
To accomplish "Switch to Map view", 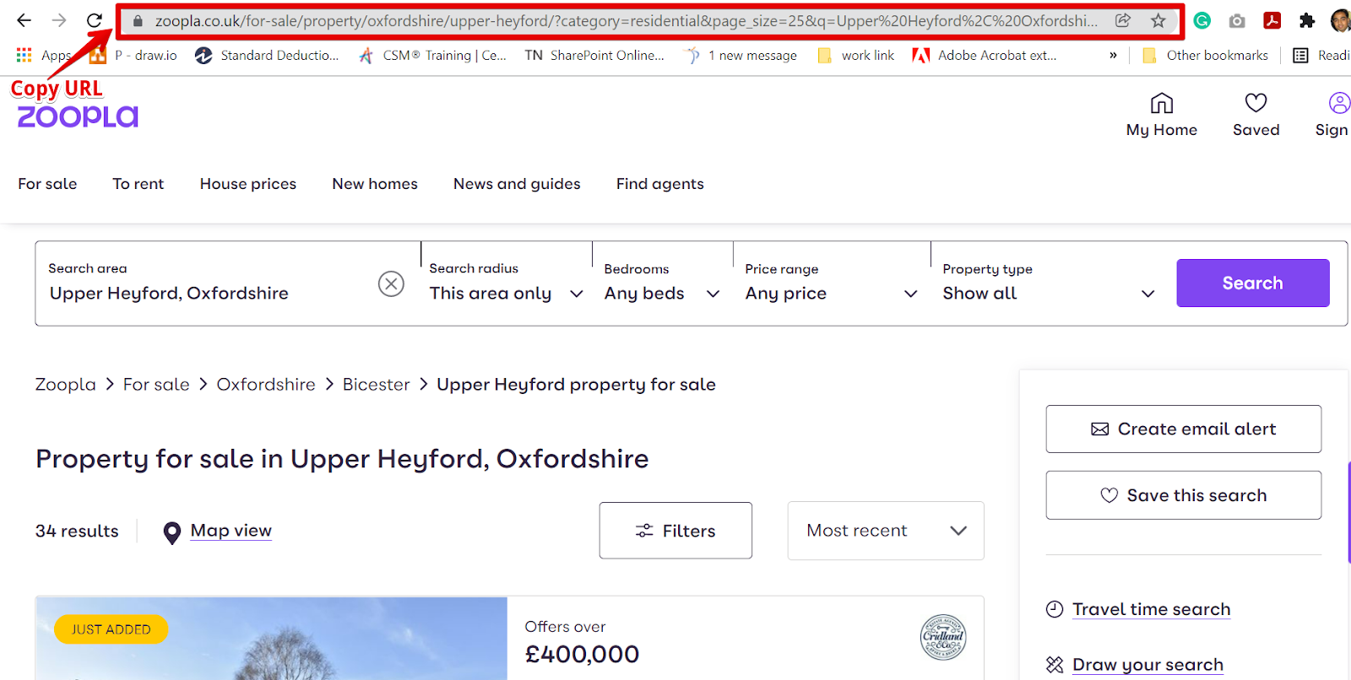I will click(x=218, y=532).
